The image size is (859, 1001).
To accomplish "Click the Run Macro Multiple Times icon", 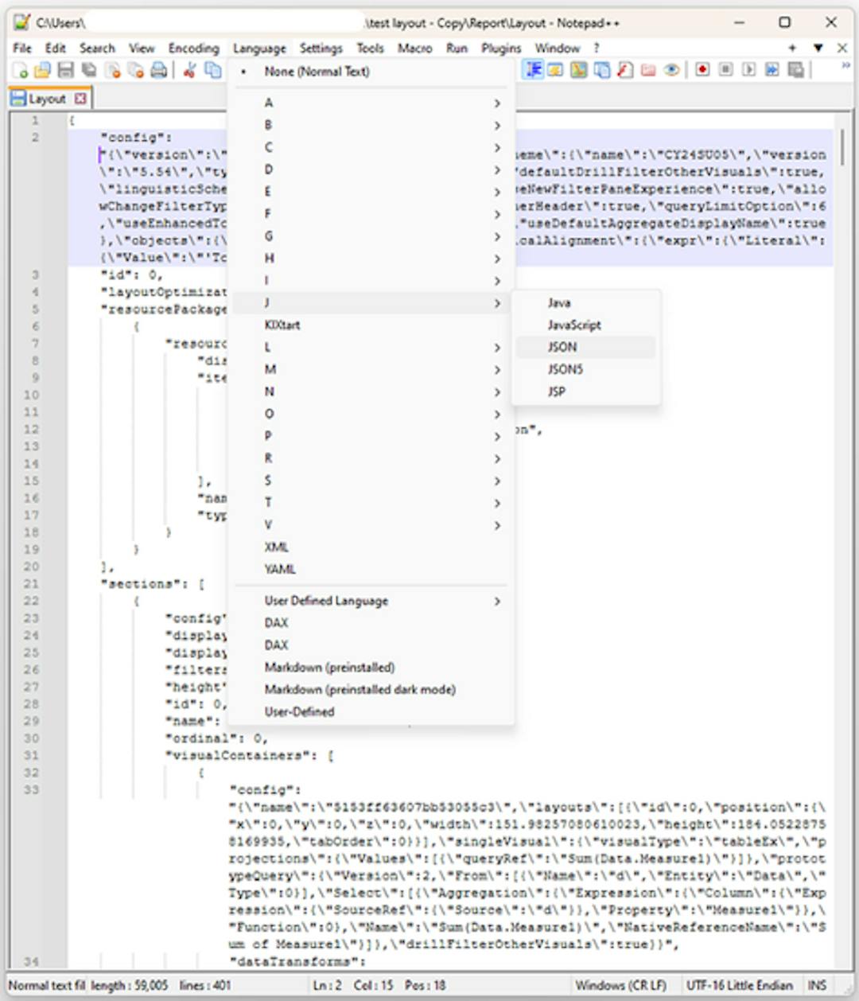I will pyautogui.click(x=772, y=70).
